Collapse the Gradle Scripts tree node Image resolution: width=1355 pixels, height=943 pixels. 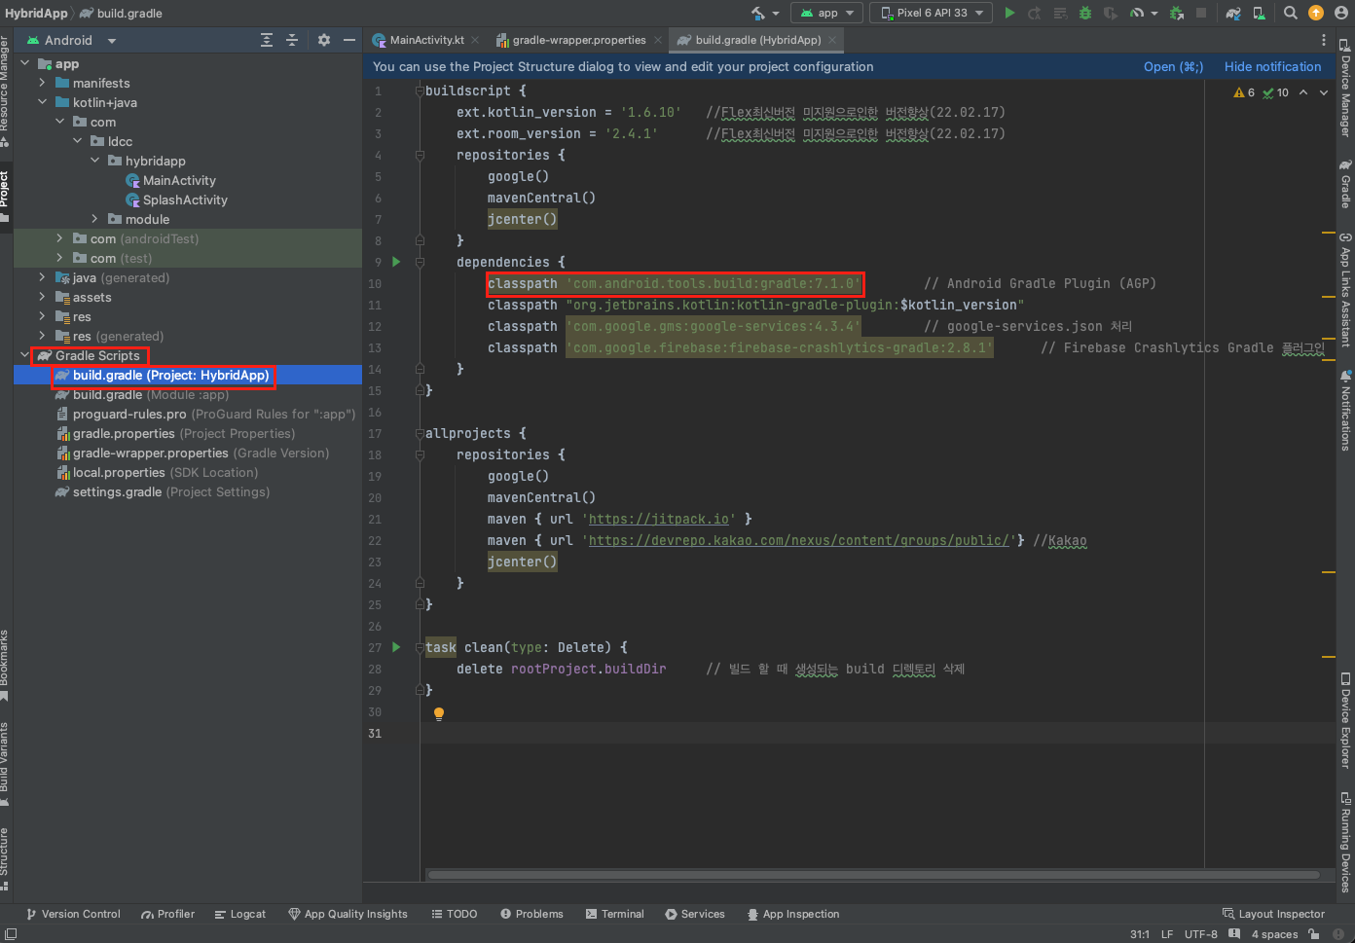point(24,356)
